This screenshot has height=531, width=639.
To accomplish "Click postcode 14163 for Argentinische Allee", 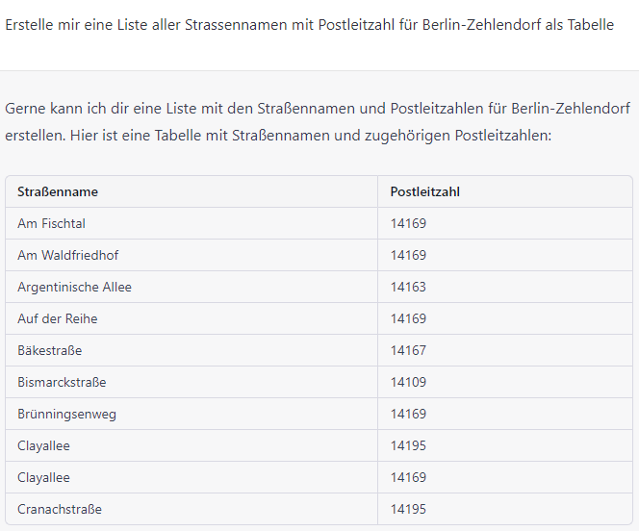I will pos(408,287).
